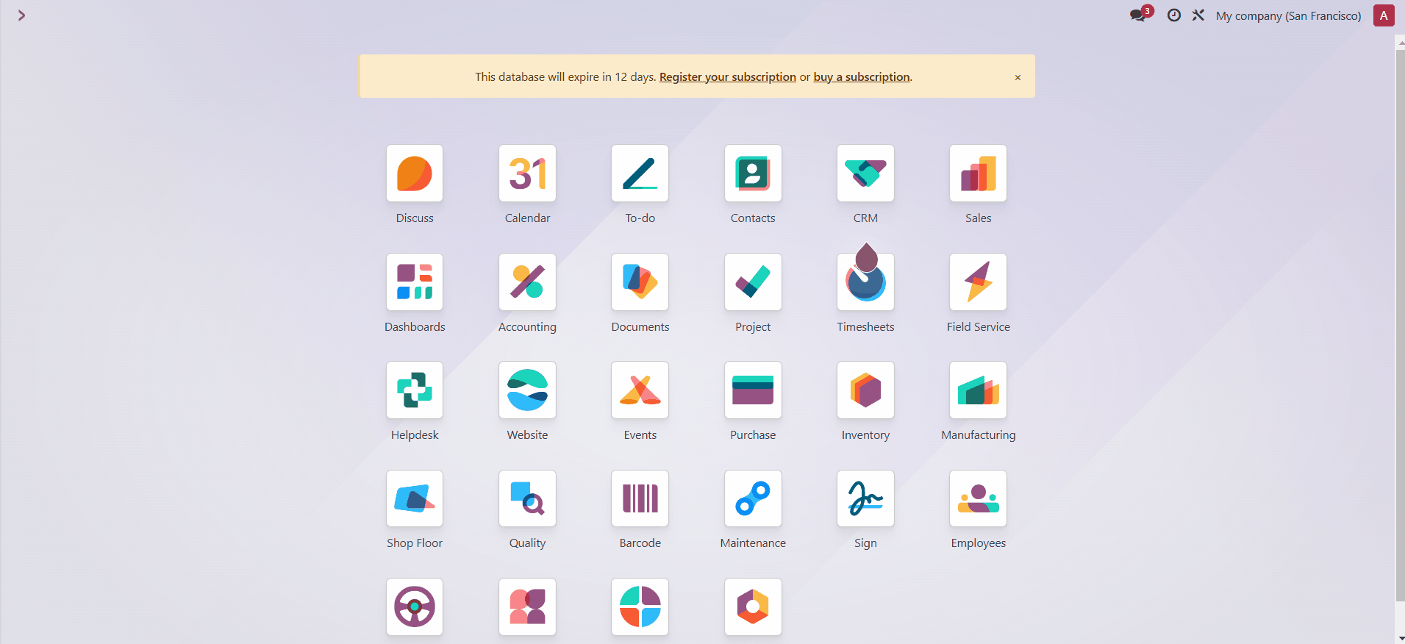This screenshot has width=1405, height=644.
Task: Open the Employees app
Action: pos(978,498)
